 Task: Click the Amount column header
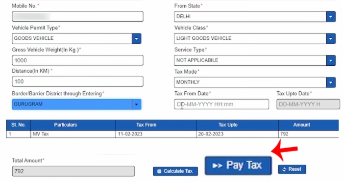[x=308, y=125]
